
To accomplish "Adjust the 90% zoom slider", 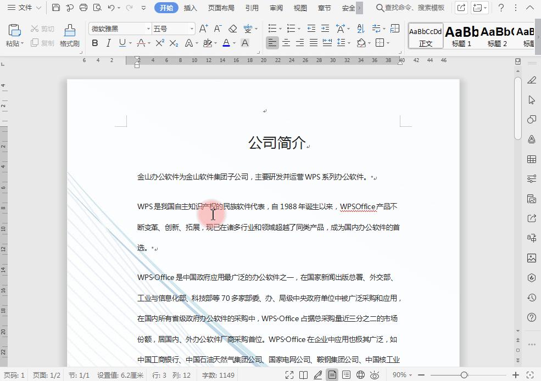I will [464, 374].
